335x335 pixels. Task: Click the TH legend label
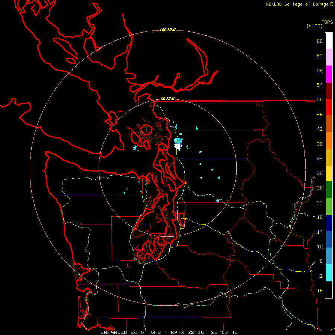320,291
